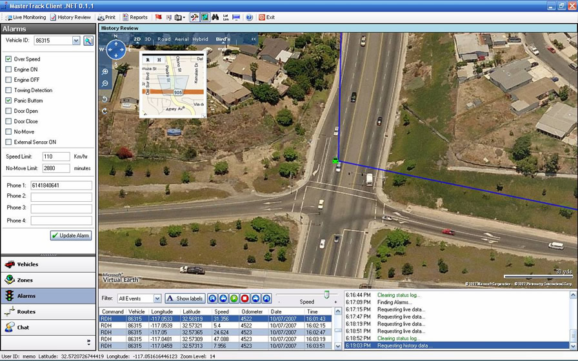The width and height of the screenshot is (578, 361).
Task: Enable the No-Move alarm checkbox
Action: pos(8,132)
